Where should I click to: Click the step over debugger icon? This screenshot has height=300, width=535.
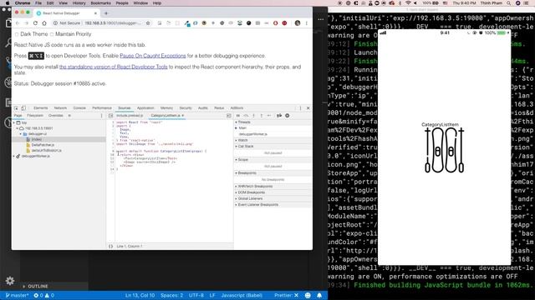click(x=246, y=116)
